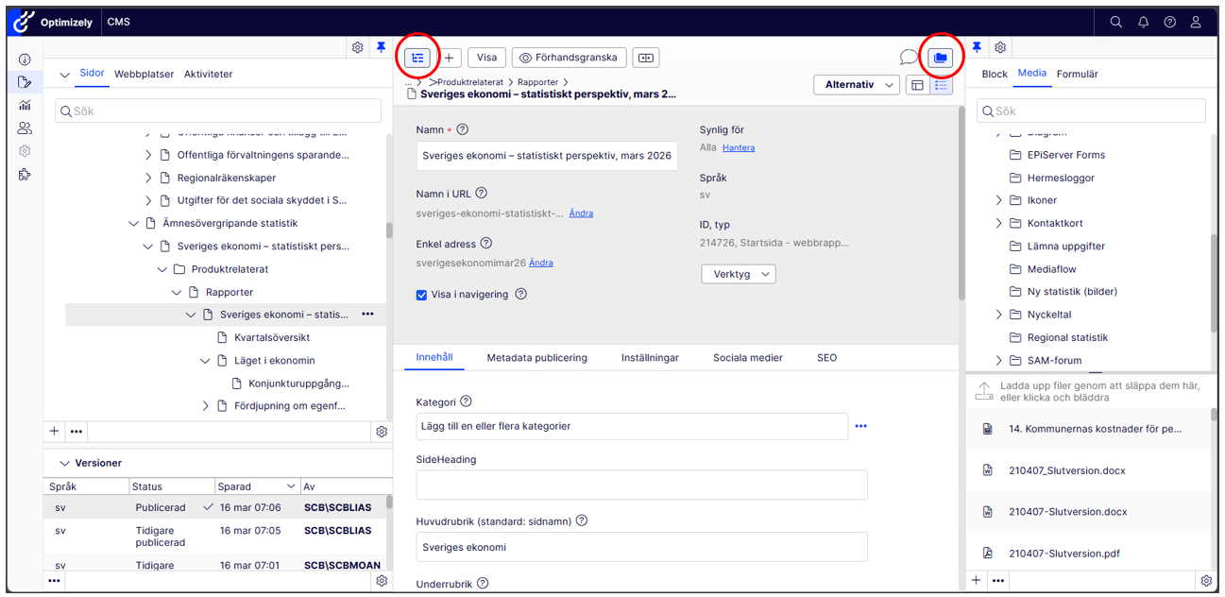Click the Förhandsgranska button
The image size is (1225, 597).
coord(569,58)
